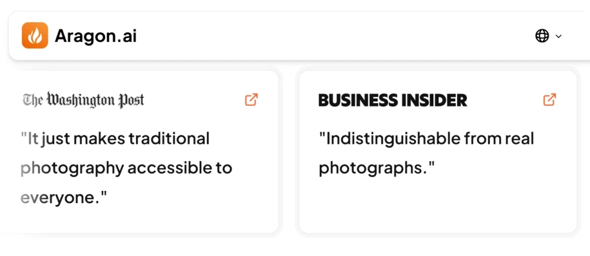
Task: Click The Washington Post logo
Action: tap(84, 100)
